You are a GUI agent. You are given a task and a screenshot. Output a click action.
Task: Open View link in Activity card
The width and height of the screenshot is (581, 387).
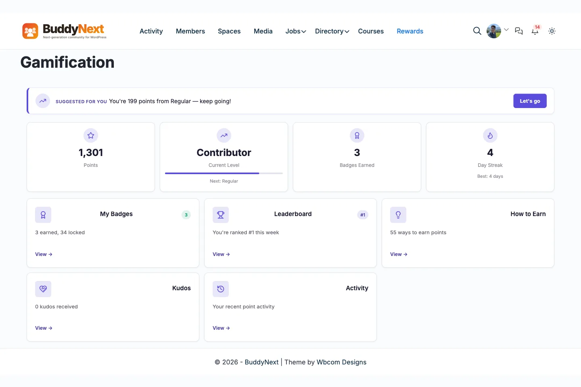[x=221, y=328]
